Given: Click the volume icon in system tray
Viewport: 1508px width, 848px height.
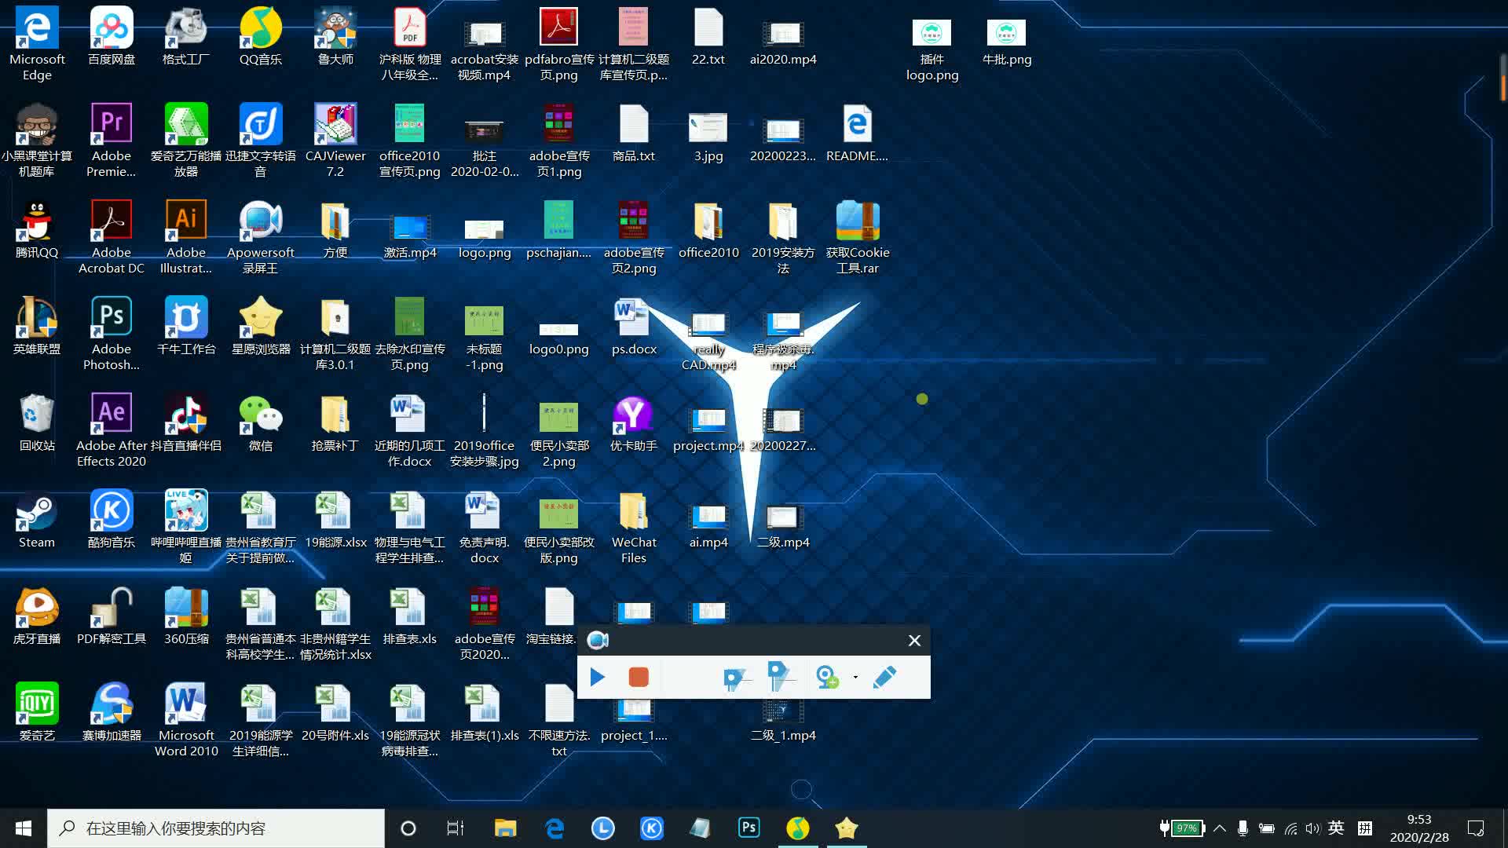Looking at the screenshot, I should 1312,828.
